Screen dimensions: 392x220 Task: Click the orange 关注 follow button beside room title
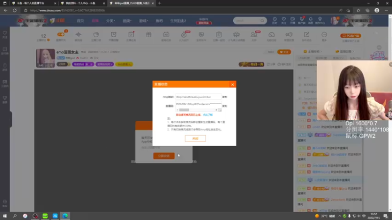tap(284, 52)
